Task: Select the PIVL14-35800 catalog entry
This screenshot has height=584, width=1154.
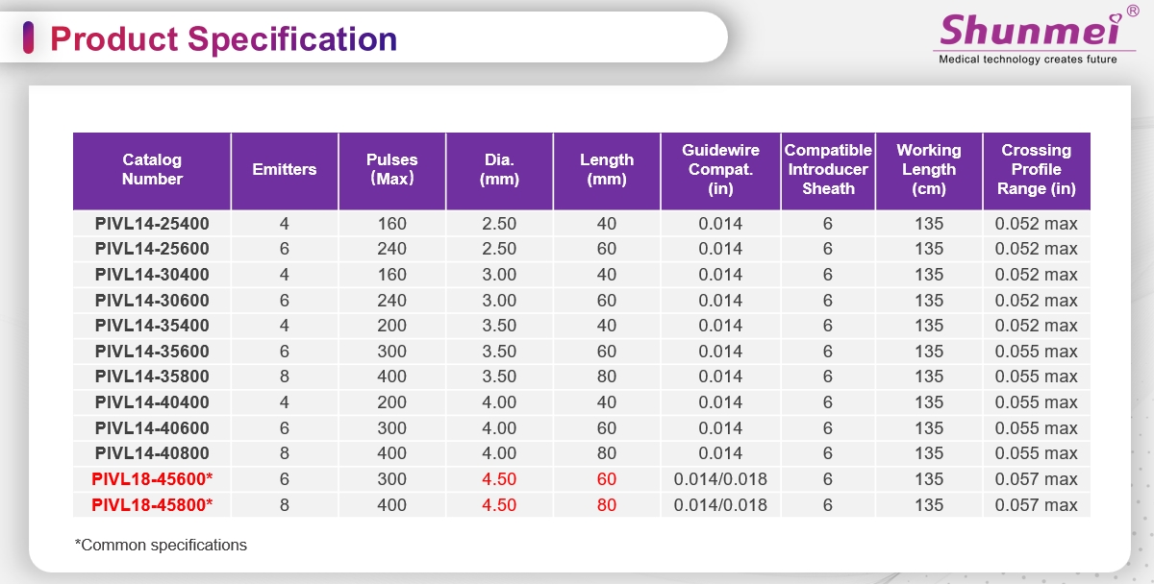Action: [152, 377]
